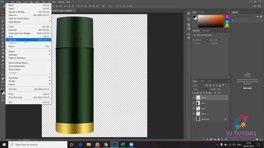Switch Libraries to list view
This screenshot has height=148, width=264.
(x=261, y=16)
